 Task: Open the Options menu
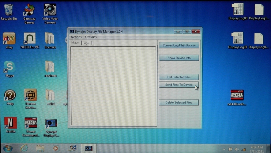point(91,37)
